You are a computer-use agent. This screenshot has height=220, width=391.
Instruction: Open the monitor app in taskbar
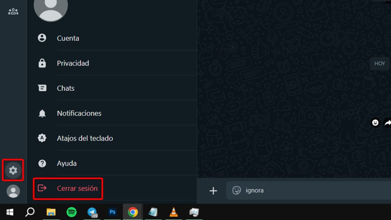(194, 212)
